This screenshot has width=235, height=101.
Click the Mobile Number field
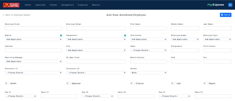pyautogui.click(x=149, y=61)
